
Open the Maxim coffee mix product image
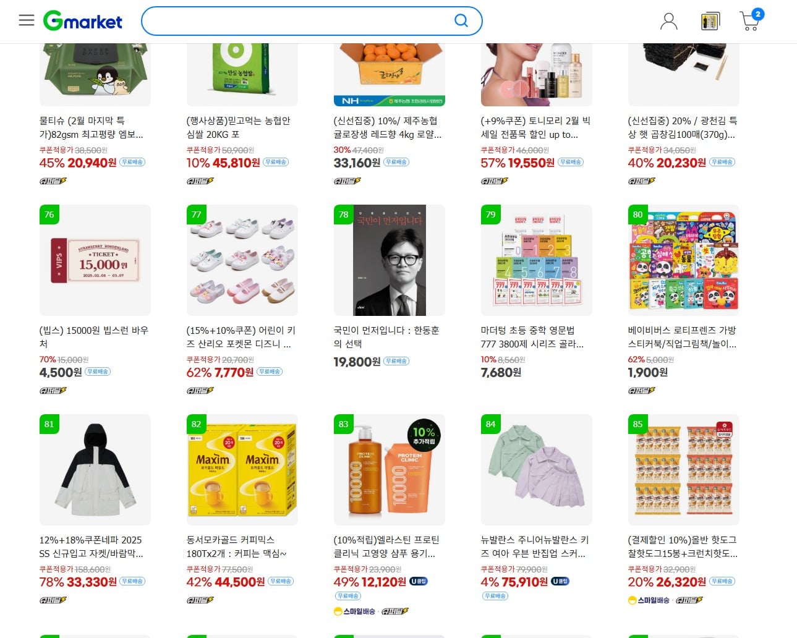click(x=242, y=470)
